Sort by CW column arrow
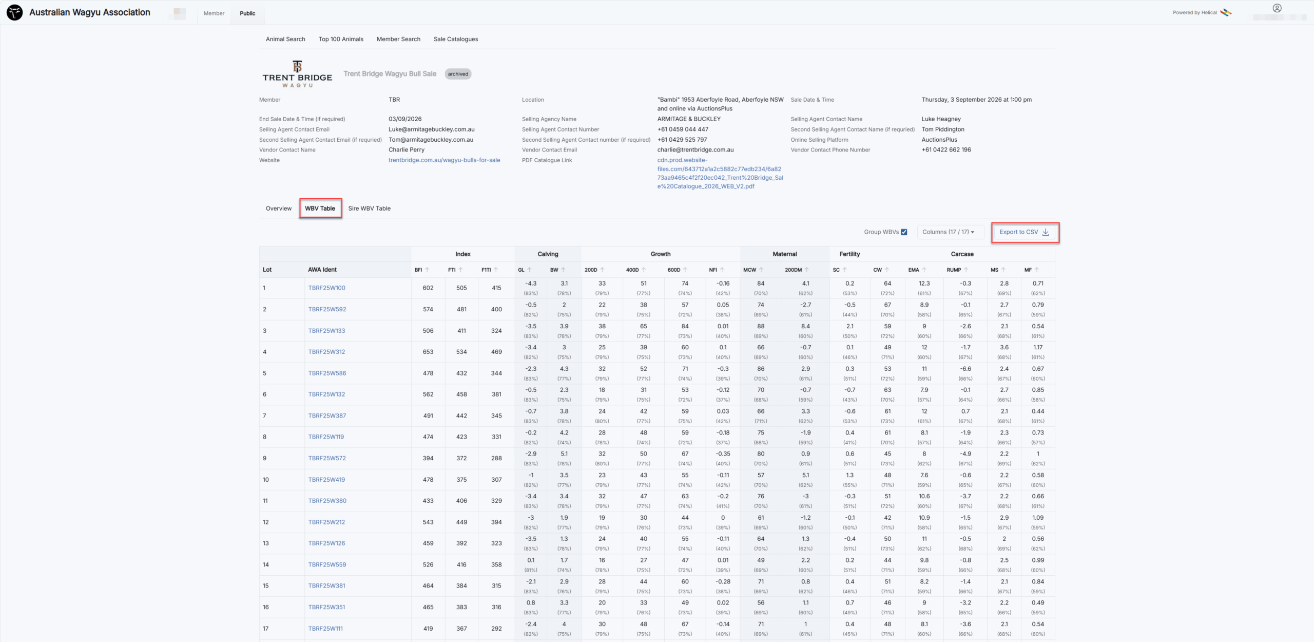The image size is (1314, 642). (887, 270)
